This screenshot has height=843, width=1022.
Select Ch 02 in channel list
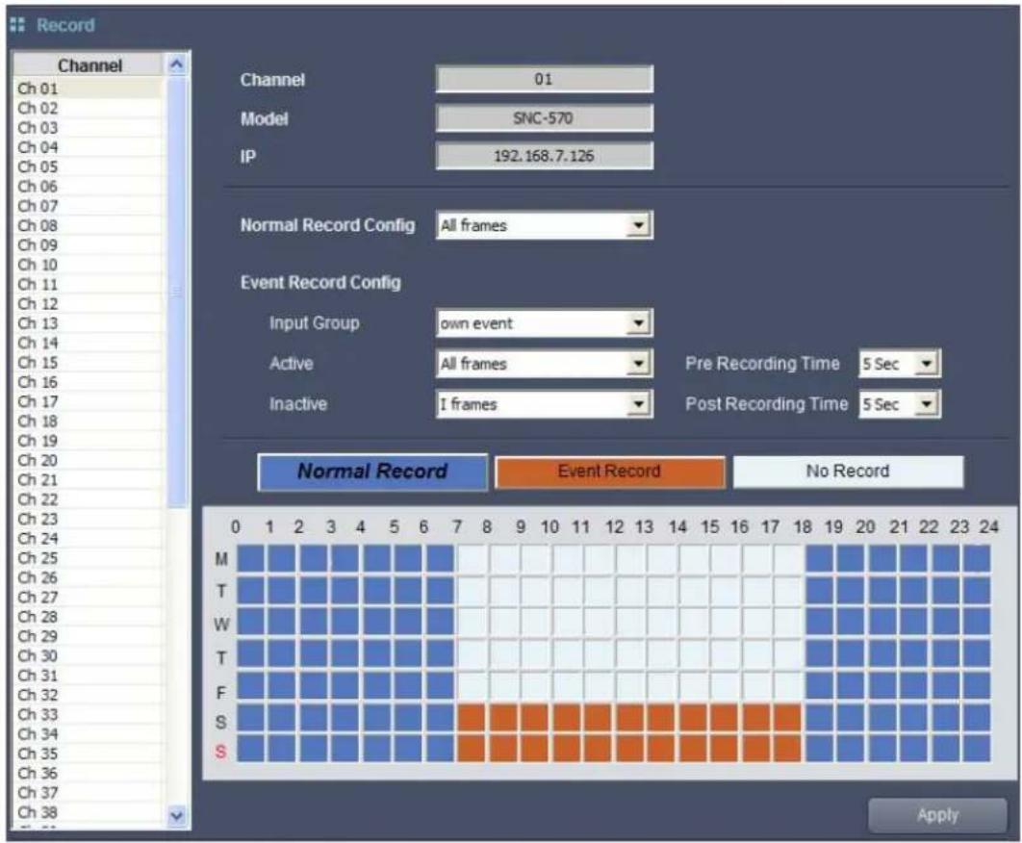88,108
